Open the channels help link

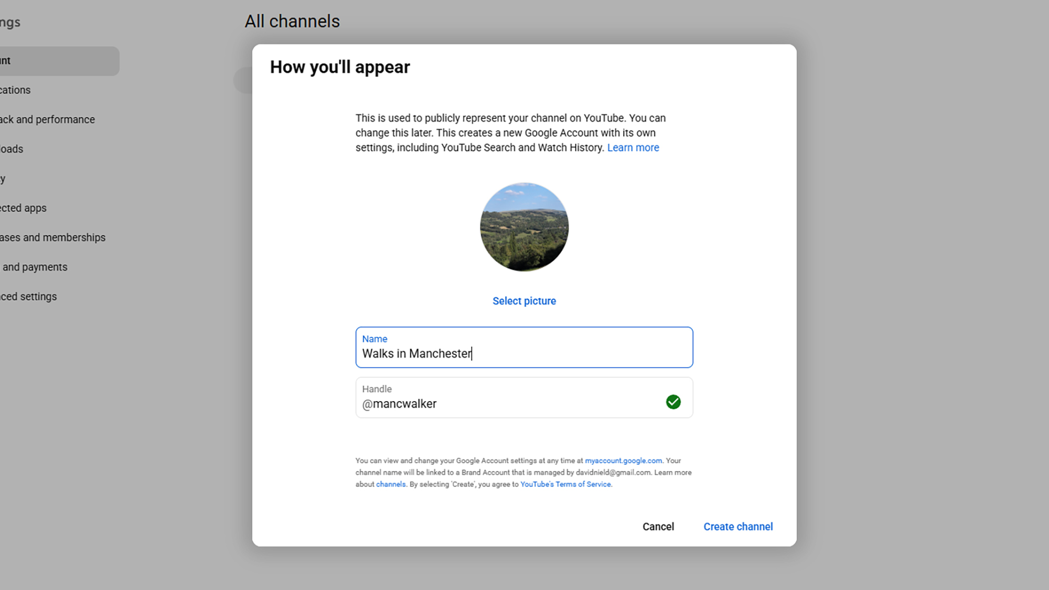[391, 484]
